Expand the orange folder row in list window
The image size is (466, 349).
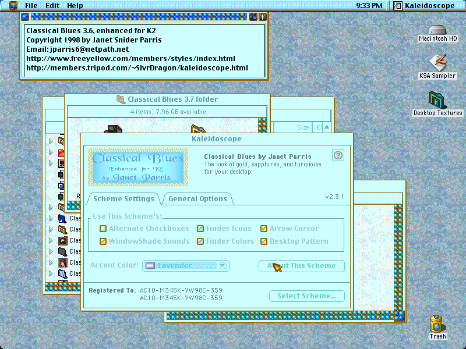click(x=51, y=152)
